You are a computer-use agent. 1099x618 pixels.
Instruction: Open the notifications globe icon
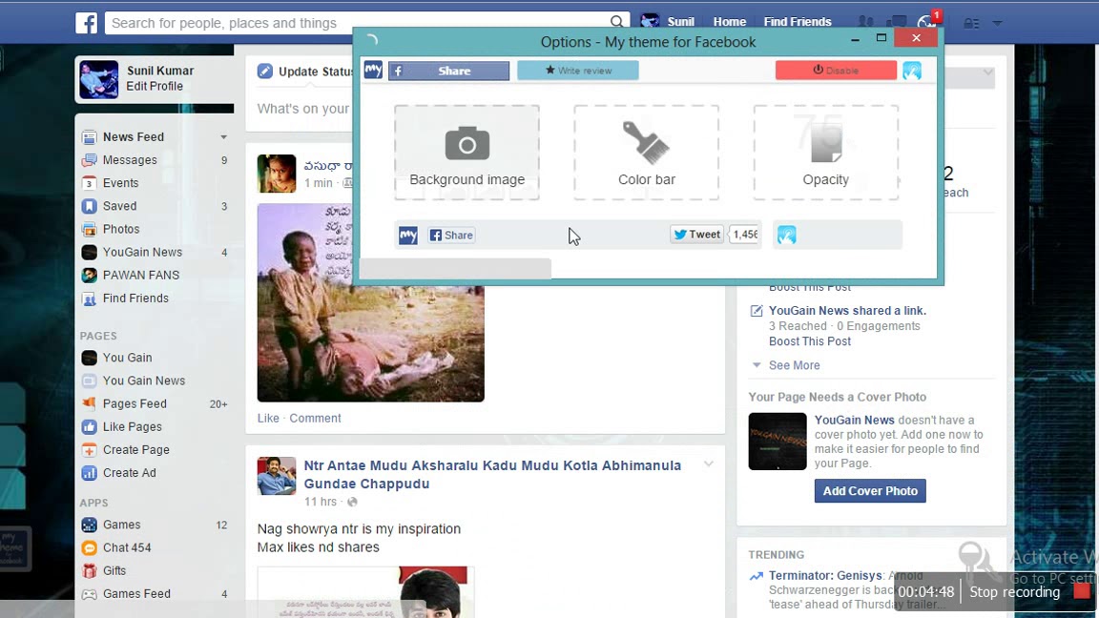(x=926, y=23)
